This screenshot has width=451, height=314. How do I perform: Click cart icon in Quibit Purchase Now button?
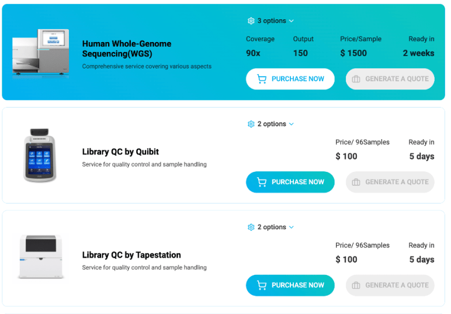(262, 182)
